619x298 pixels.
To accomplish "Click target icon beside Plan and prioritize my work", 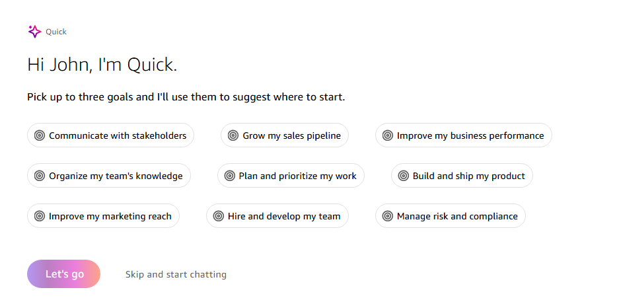I will coord(230,176).
